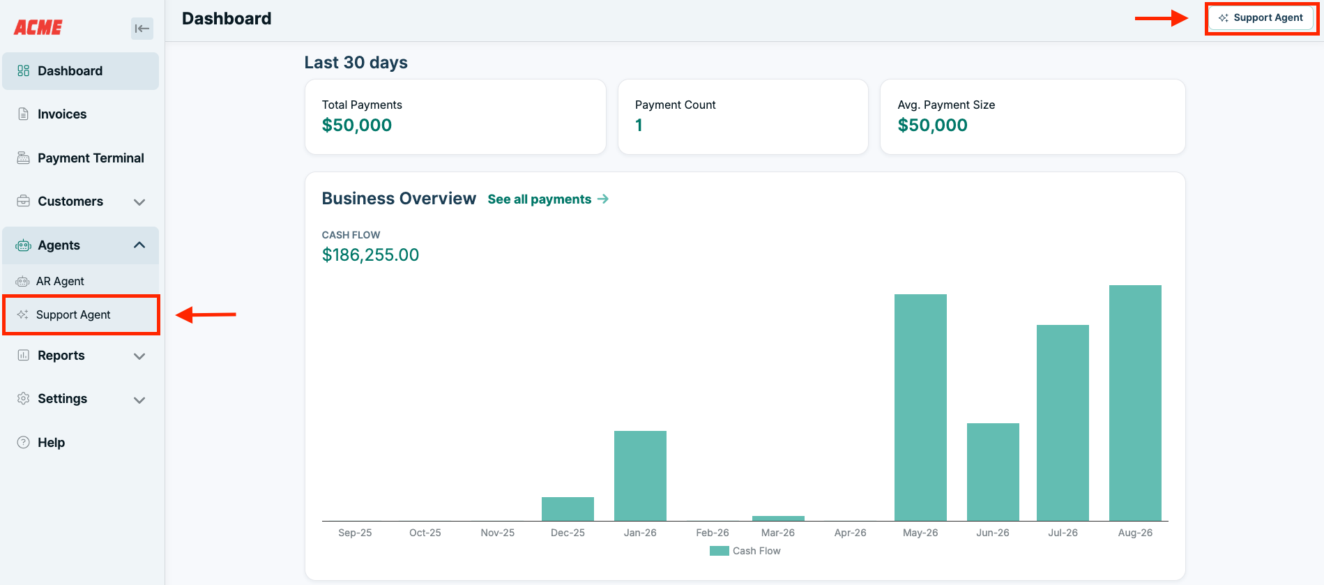Click the Nov-25 axis label
The width and height of the screenshot is (1324, 585).
(498, 533)
